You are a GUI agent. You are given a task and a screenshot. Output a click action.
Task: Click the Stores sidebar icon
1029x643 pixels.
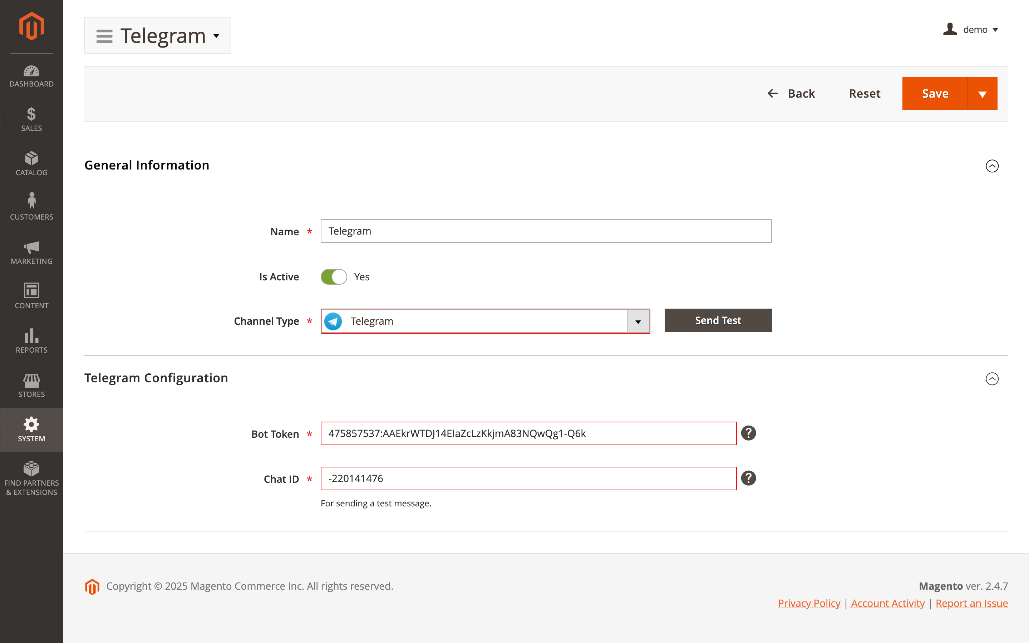click(x=31, y=385)
